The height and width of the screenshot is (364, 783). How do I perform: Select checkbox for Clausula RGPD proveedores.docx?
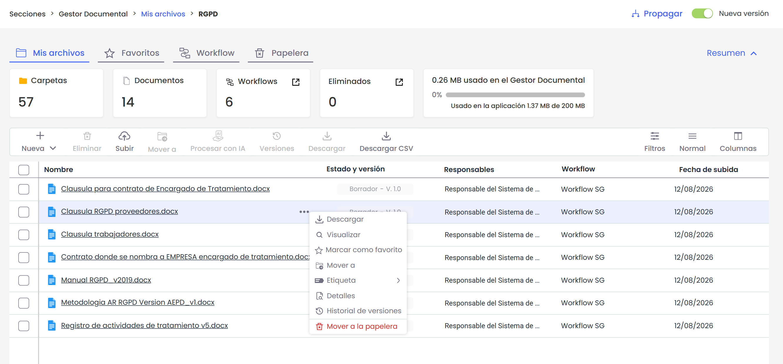(x=24, y=212)
